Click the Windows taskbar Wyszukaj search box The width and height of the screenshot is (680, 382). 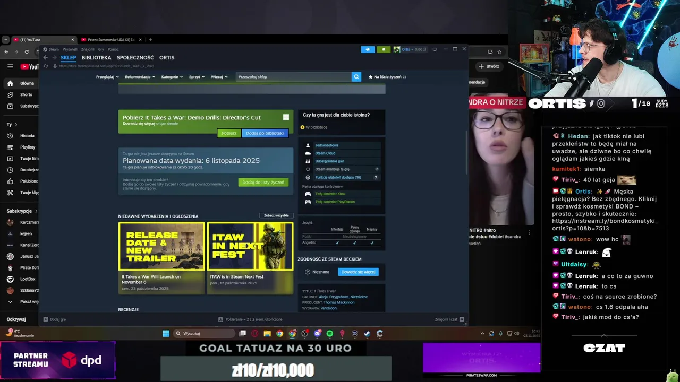[x=205, y=334]
